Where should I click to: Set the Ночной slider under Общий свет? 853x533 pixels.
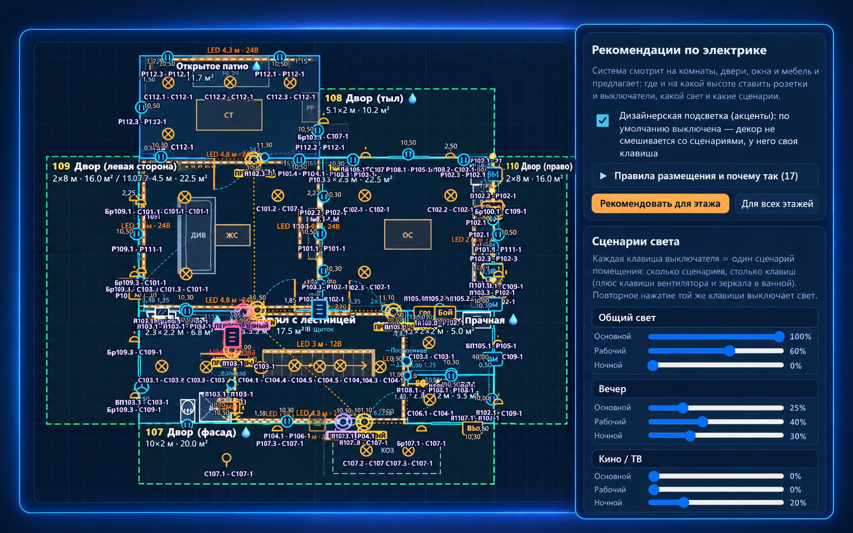pyautogui.click(x=716, y=365)
